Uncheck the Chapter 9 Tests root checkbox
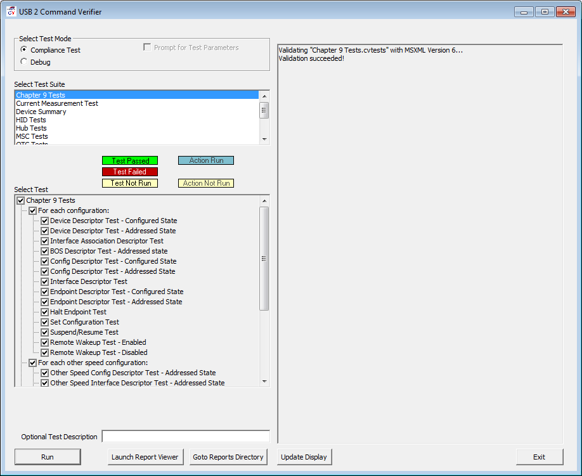 [x=20, y=200]
